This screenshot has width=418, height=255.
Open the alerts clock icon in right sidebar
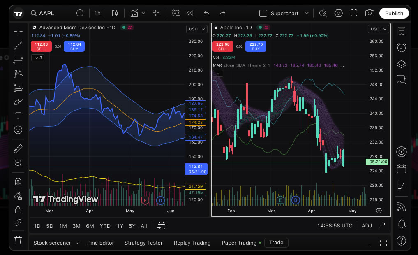401,48
